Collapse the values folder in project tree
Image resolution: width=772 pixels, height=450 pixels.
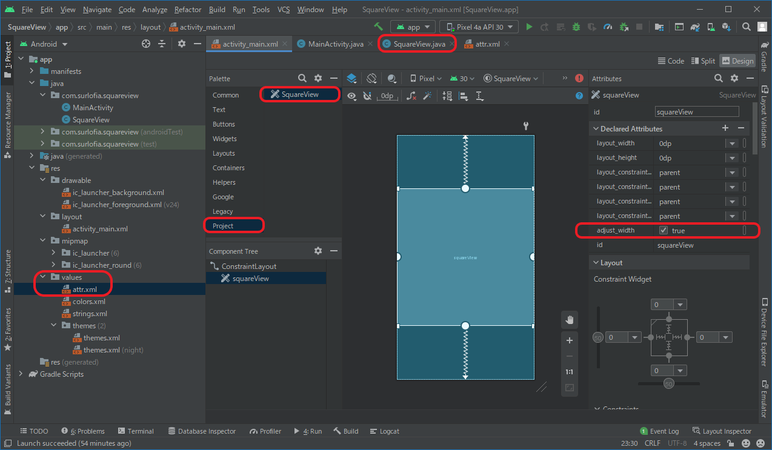[x=43, y=277]
